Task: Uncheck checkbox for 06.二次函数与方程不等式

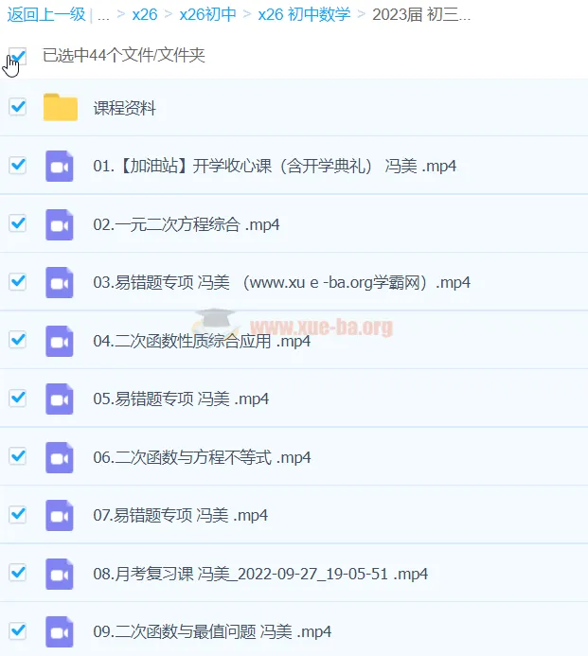Action: (x=18, y=455)
